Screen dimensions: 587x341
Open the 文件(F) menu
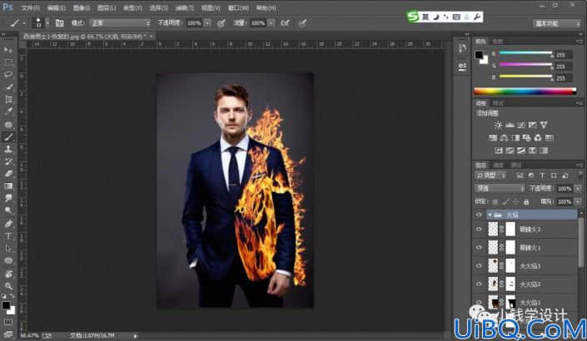point(30,7)
